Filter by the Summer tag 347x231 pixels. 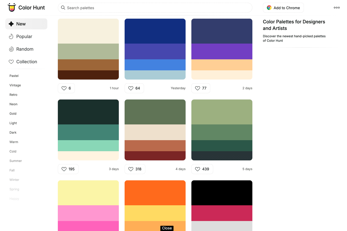[x=16, y=161]
